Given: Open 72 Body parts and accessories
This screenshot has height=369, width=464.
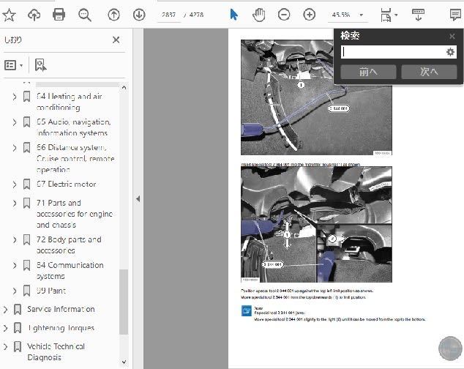Looking at the screenshot, I should (69, 245).
